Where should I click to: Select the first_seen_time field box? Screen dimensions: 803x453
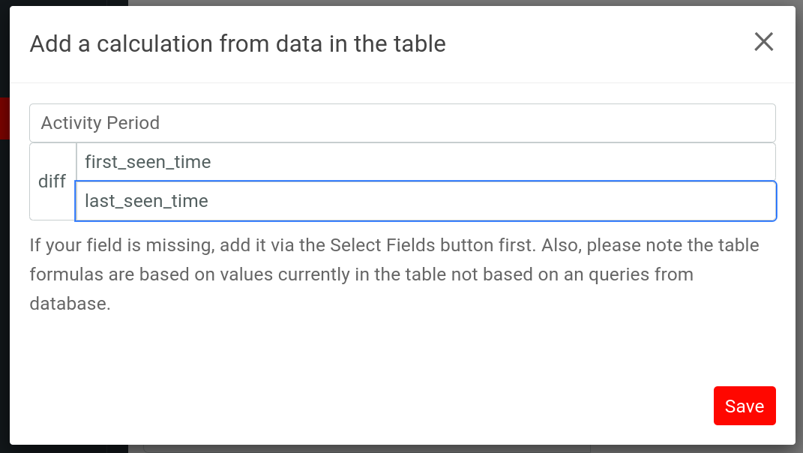tap(425, 162)
